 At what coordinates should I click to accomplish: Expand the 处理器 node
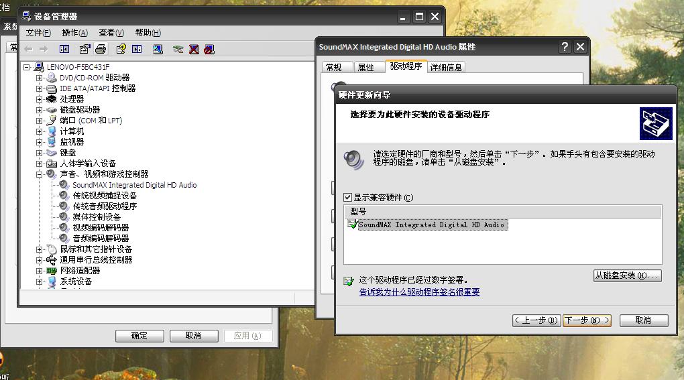point(40,99)
